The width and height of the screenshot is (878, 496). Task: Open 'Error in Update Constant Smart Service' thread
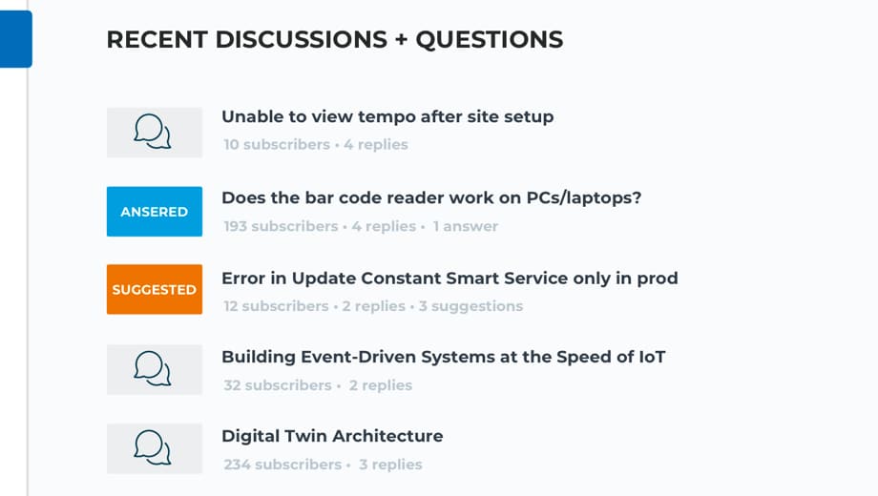coord(449,279)
